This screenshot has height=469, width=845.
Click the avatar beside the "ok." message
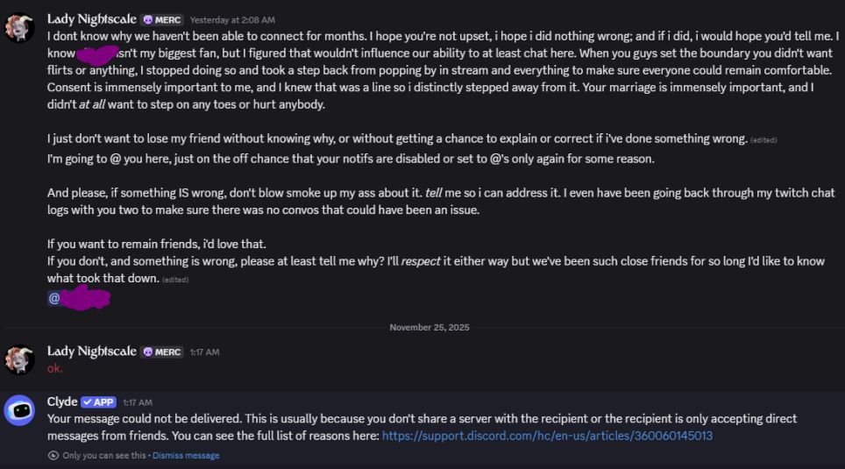point(20,360)
